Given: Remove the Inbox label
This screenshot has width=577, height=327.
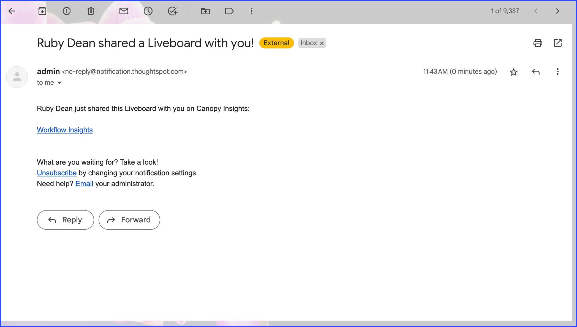Looking at the screenshot, I should (x=322, y=43).
